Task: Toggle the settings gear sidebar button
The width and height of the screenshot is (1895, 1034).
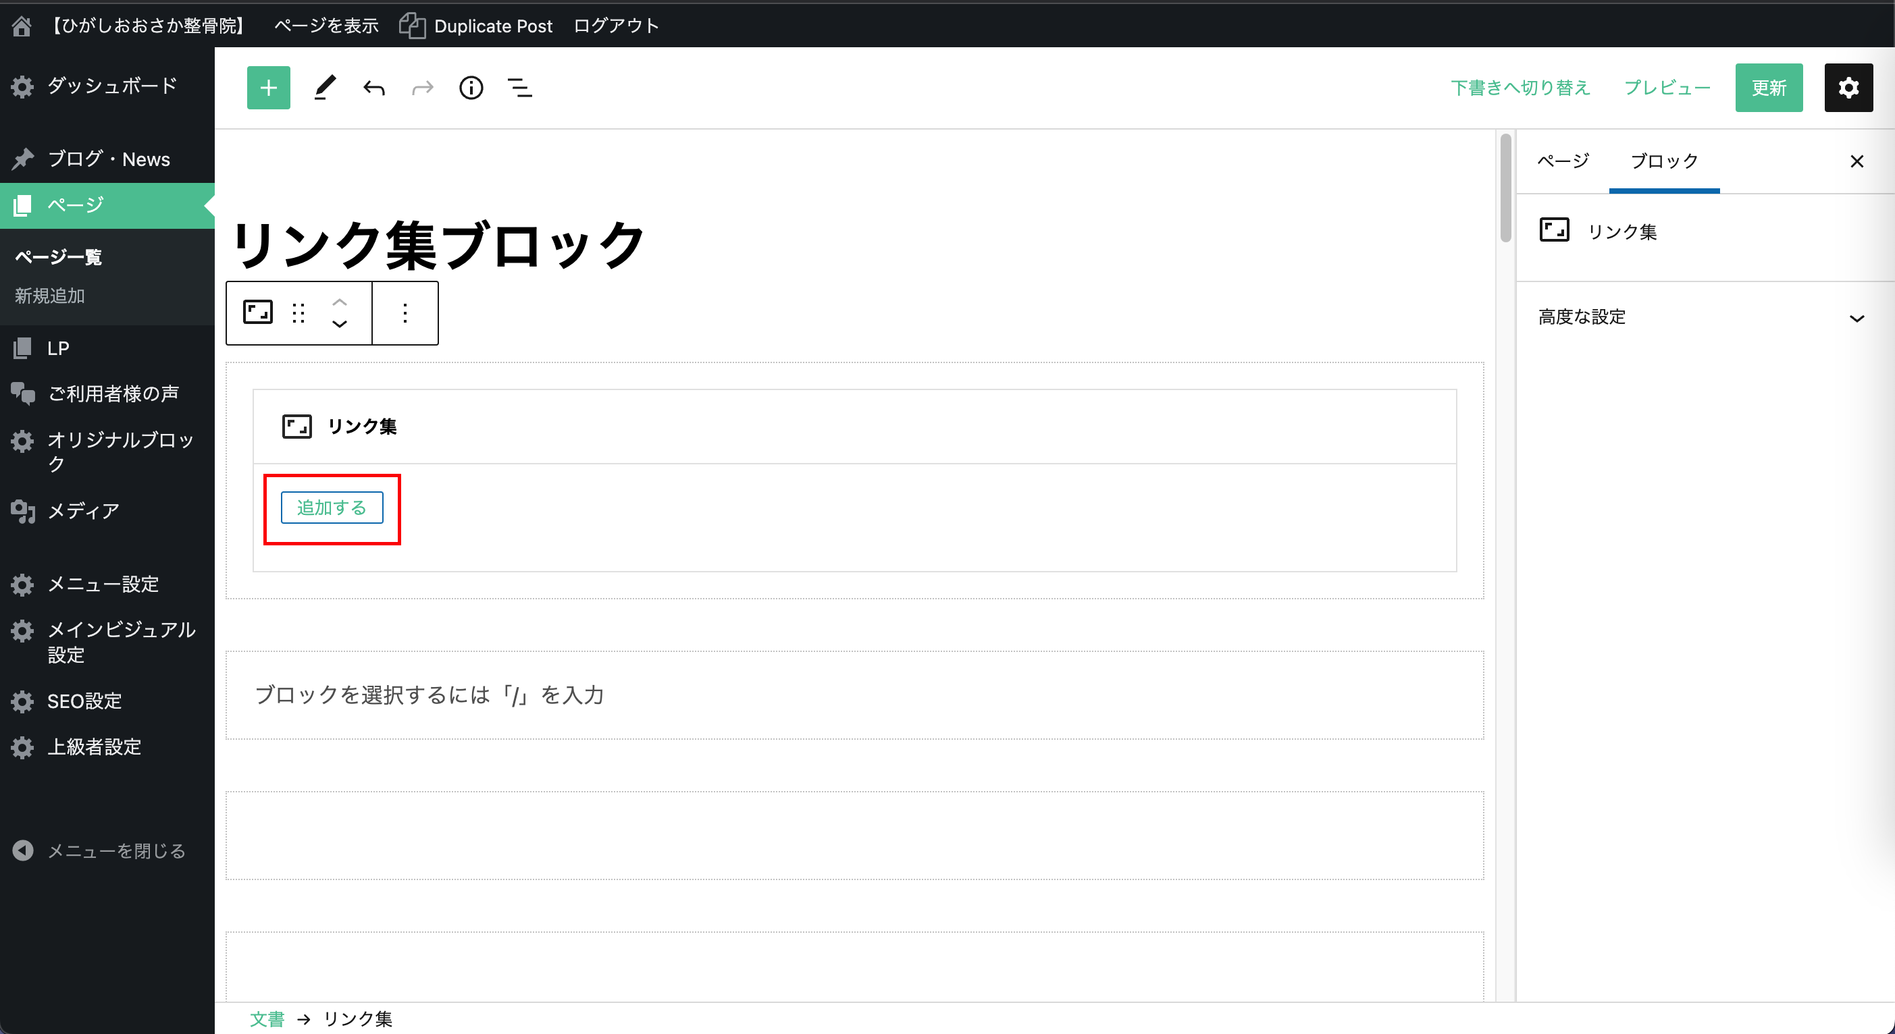Action: (1848, 88)
